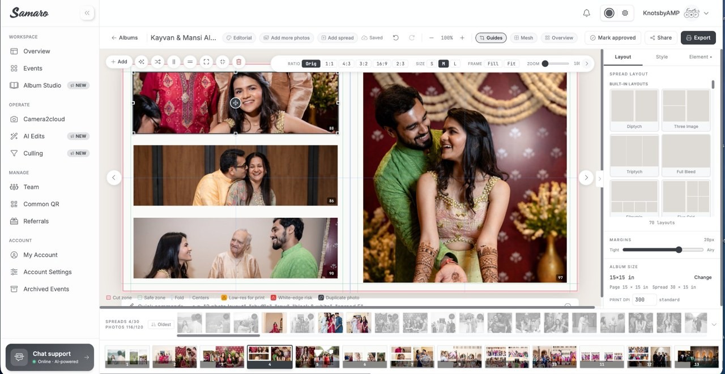Screen dimensions: 725x374
Task: Open the notifications bell
Action: tap(587, 13)
